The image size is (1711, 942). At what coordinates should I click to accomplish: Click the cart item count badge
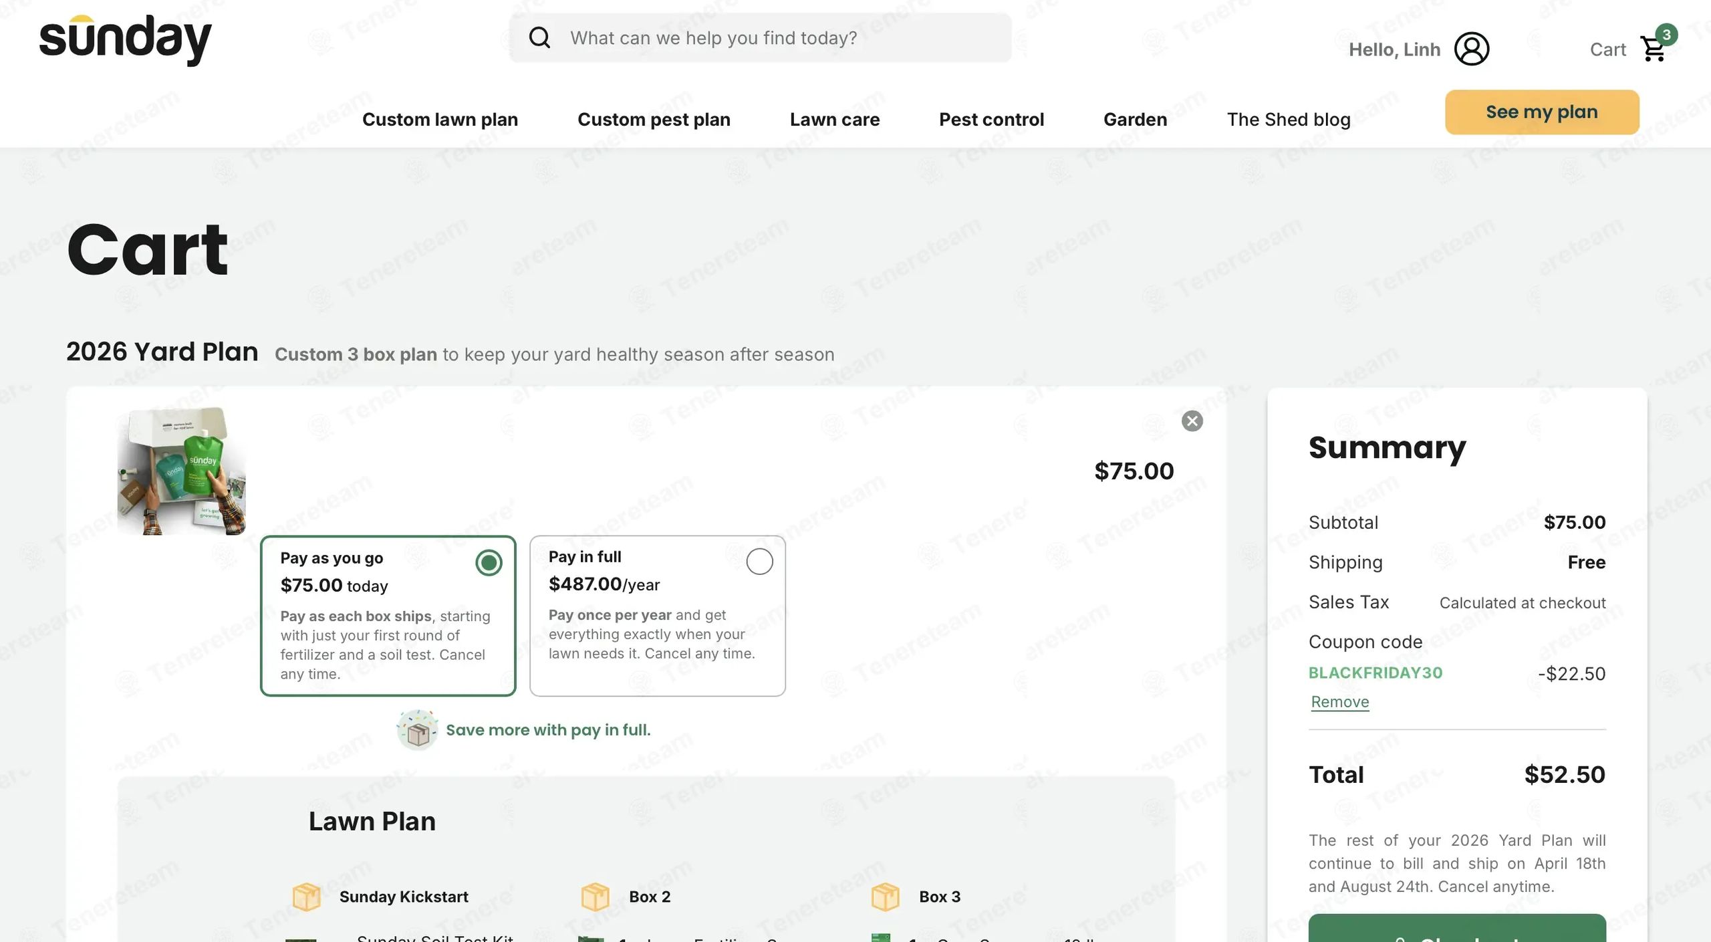pyautogui.click(x=1666, y=35)
